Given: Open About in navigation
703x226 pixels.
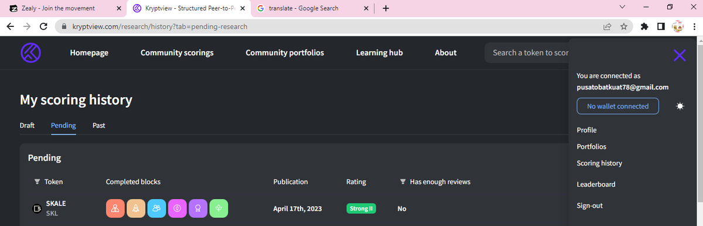Looking at the screenshot, I should pos(446,53).
